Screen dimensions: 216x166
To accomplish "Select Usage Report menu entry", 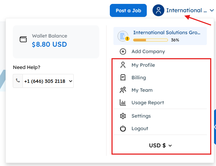I will 148,103.
